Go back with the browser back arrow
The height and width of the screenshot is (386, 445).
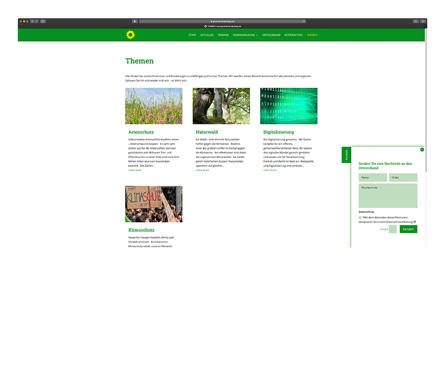click(x=32, y=21)
